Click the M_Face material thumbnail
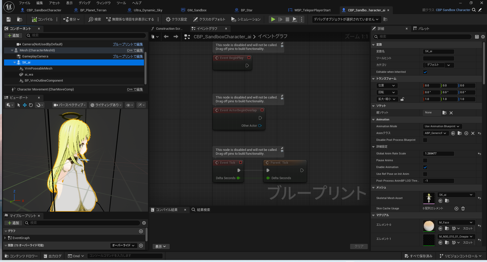The width and height of the screenshot is (487, 262). pyautogui.click(x=429, y=226)
